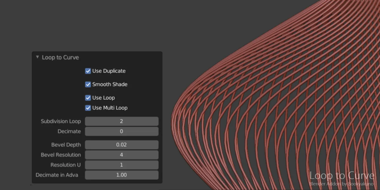Click the Subdivision Loop value field
Image resolution: width=380 pixels, height=190 pixels.
coord(122,121)
